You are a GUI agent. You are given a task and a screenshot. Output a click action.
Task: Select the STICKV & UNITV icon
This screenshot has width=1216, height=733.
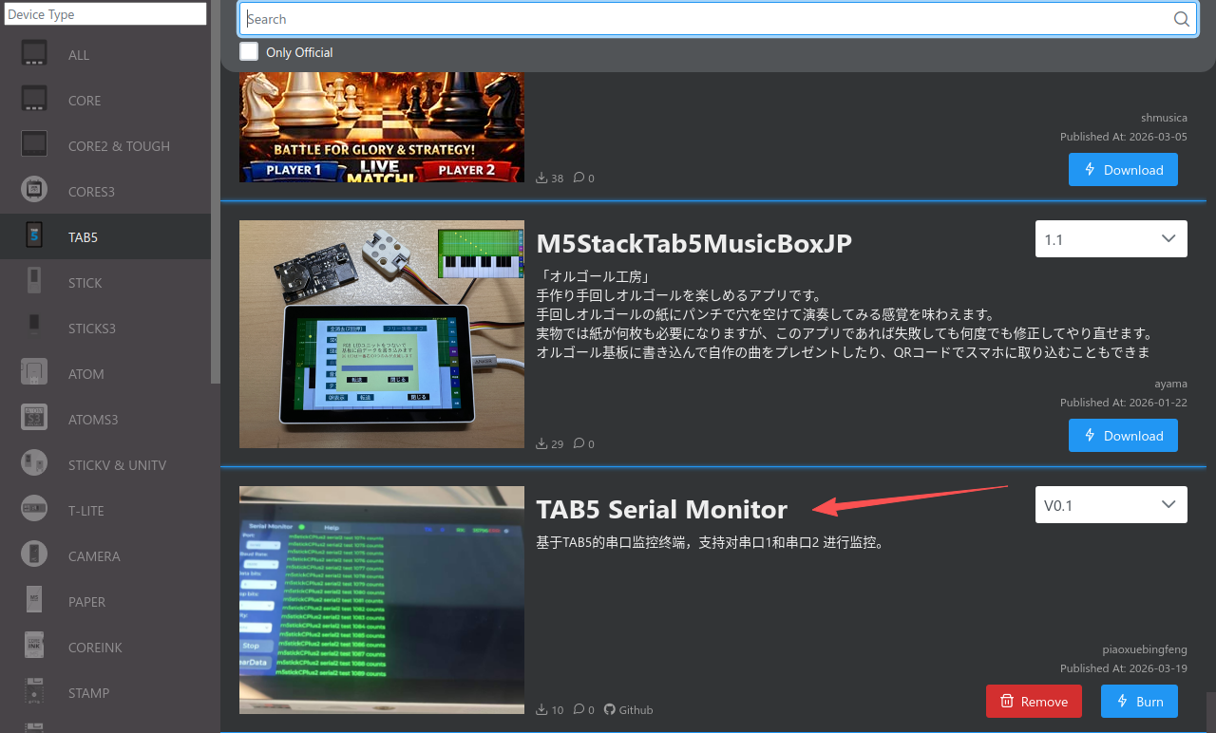tap(34, 464)
